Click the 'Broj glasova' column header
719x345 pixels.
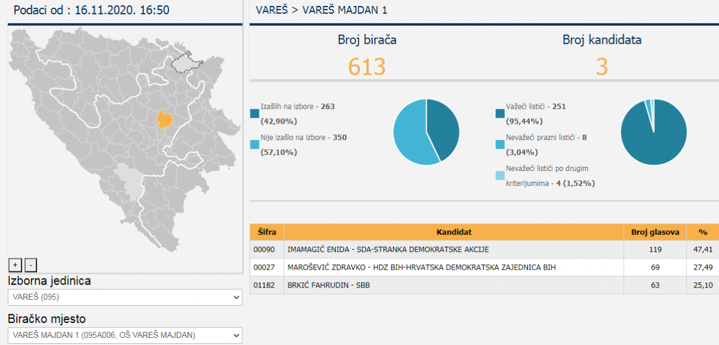[655, 232]
